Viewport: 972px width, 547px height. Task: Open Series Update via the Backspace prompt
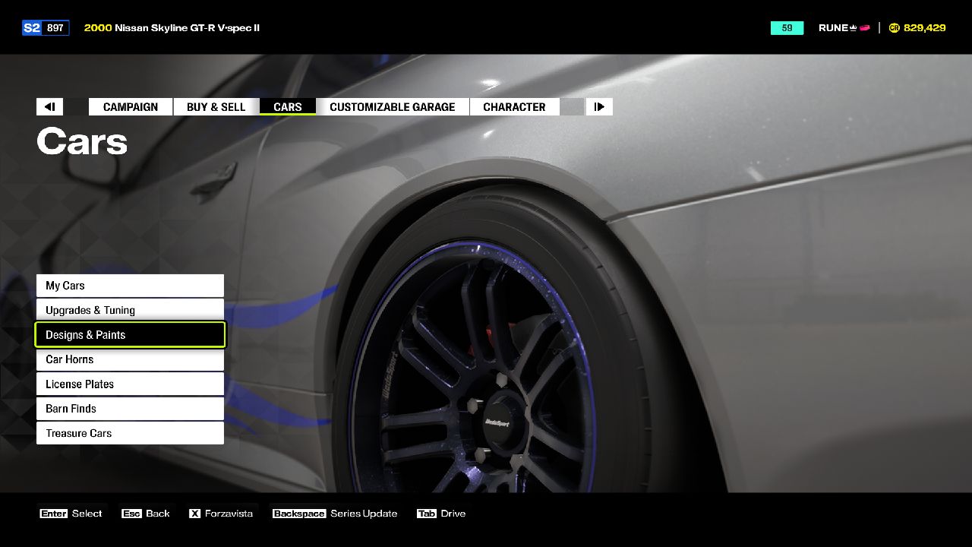click(x=335, y=514)
